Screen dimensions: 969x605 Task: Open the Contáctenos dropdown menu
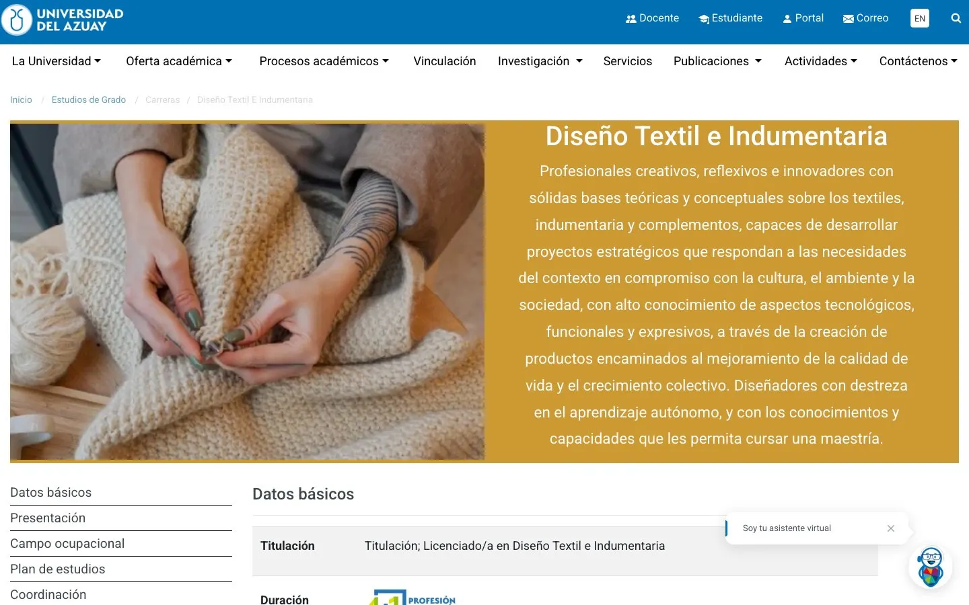click(x=919, y=61)
